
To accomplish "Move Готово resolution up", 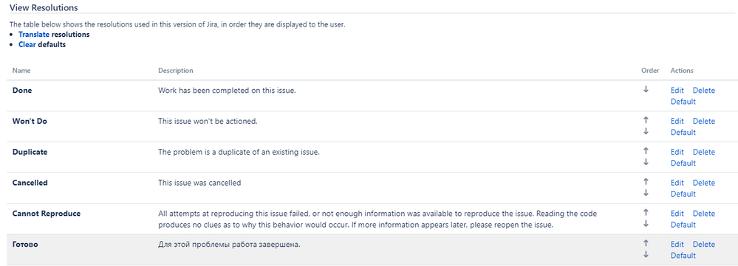I will point(646,243).
